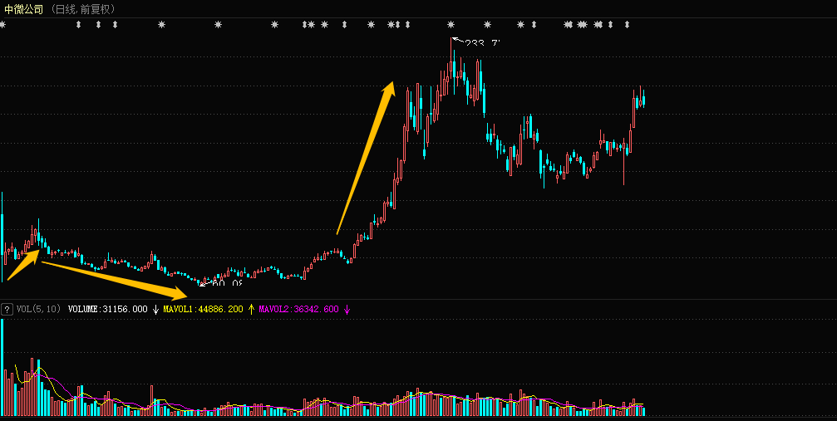Click the white down arrow after VOLUME value
The image size is (837, 421).
click(x=155, y=309)
